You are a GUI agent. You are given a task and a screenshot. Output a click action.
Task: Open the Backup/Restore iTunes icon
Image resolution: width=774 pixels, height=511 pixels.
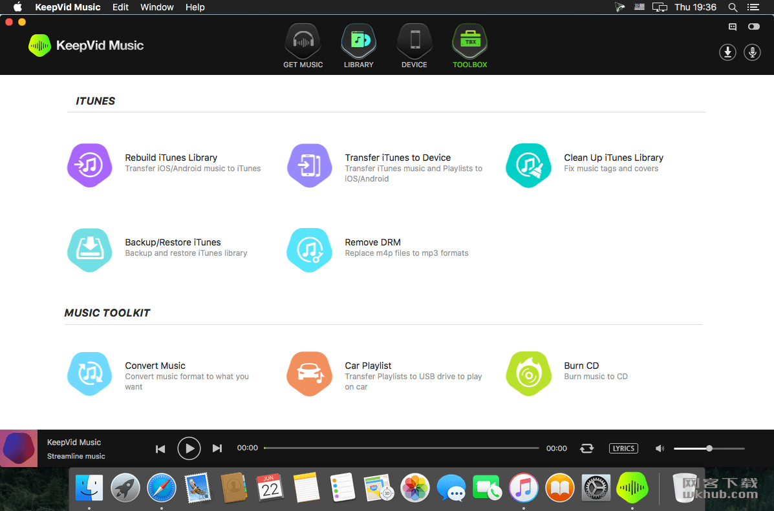pyautogui.click(x=89, y=250)
